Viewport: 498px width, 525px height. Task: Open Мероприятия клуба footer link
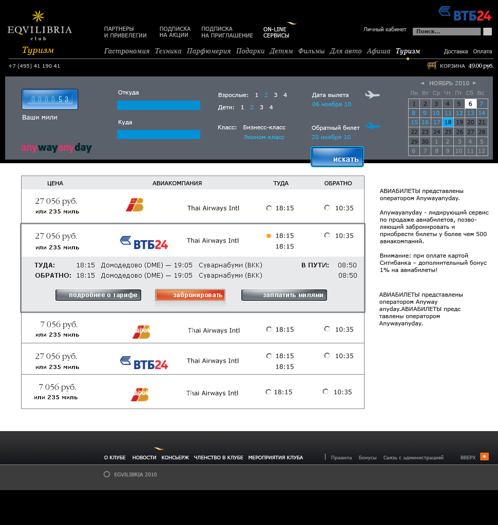pos(276,458)
